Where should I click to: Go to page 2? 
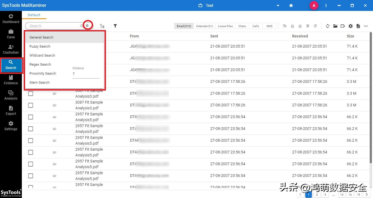(317, 195)
